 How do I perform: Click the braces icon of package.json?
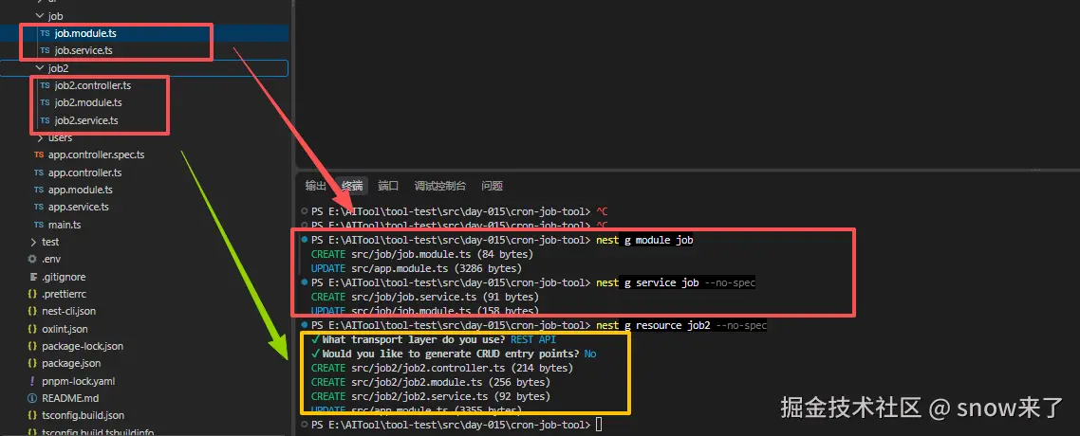point(31,363)
